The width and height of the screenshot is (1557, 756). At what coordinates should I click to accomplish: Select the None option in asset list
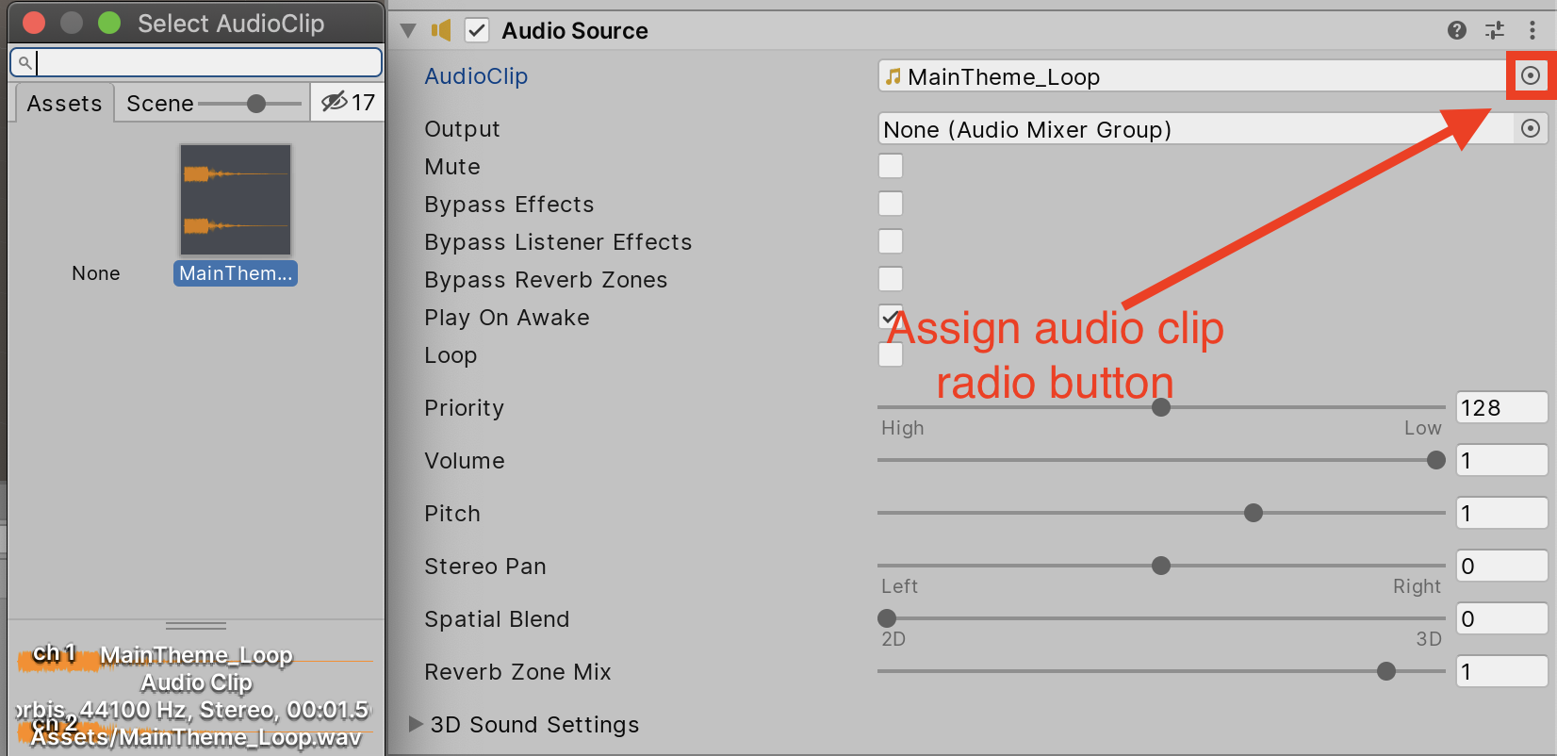(95, 273)
